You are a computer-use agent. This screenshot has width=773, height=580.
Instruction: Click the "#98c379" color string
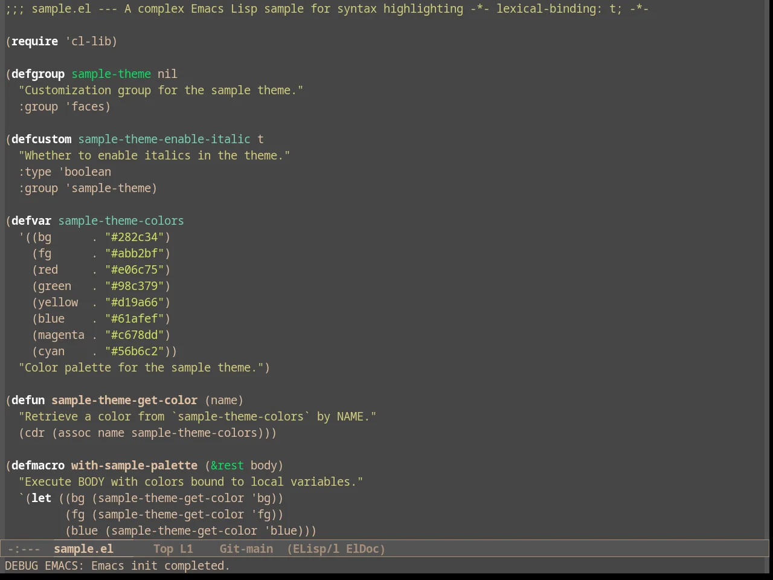pyautogui.click(x=135, y=286)
